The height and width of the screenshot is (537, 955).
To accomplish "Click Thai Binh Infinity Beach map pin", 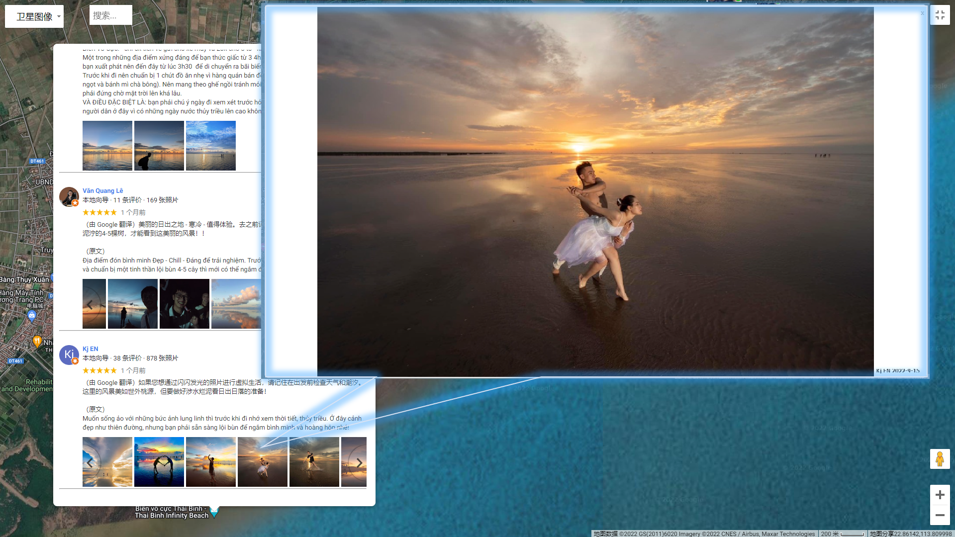I will [x=214, y=511].
